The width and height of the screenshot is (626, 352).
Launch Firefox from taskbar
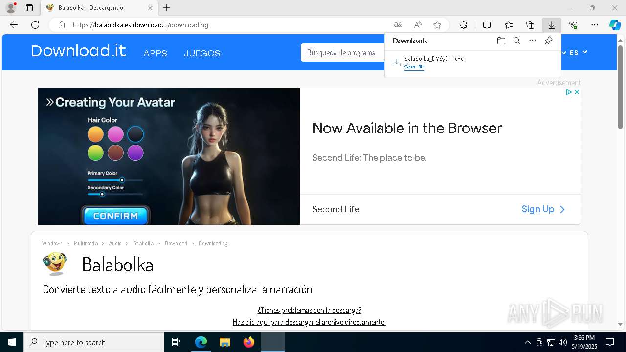coord(249,342)
